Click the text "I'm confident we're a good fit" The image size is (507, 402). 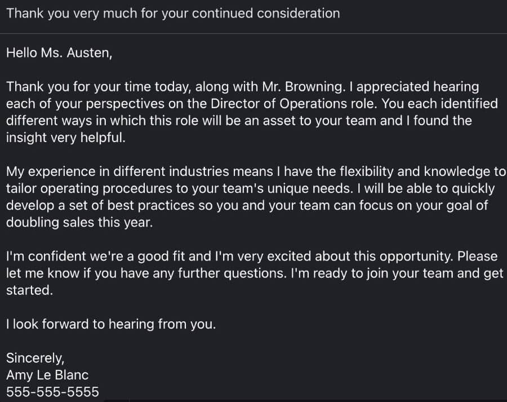tap(100, 257)
